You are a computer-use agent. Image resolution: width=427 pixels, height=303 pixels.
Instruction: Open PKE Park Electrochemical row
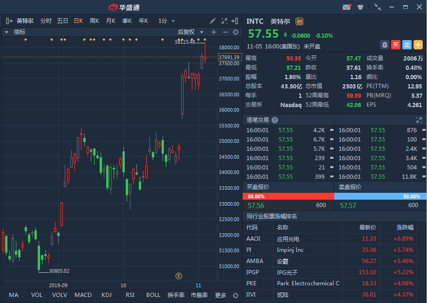point(330,283)
